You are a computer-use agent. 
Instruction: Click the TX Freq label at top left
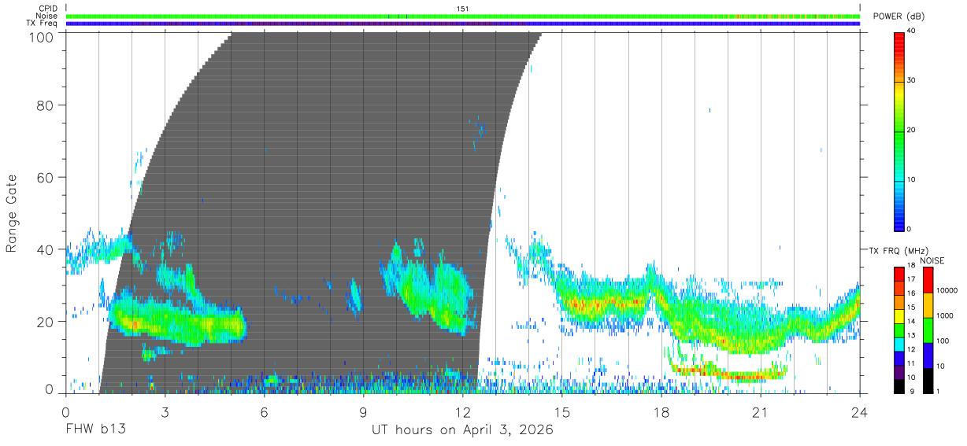pyautogui.click(x=42, y=23)
